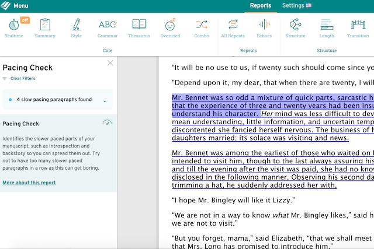The width and height of the screenshot is (374, 249).
Task: Open the Summary report
Action: click(x=45, y=29)
